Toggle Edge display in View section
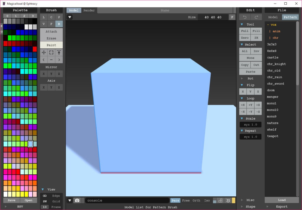This screenshot has height=210, width=302. [56, 196]
